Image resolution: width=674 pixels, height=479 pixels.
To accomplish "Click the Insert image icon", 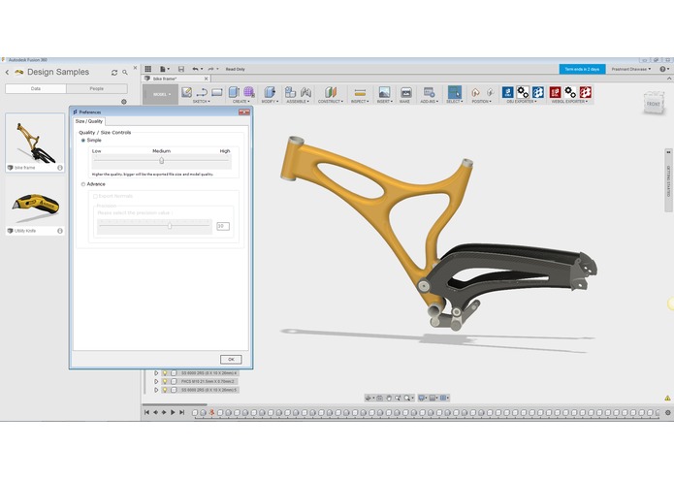I will (x=384, y=92).
